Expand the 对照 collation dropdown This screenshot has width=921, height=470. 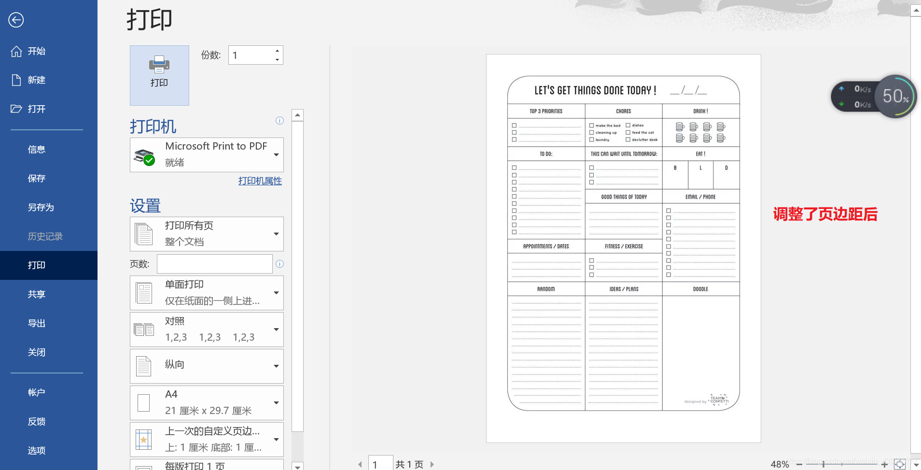pos(207,330)
